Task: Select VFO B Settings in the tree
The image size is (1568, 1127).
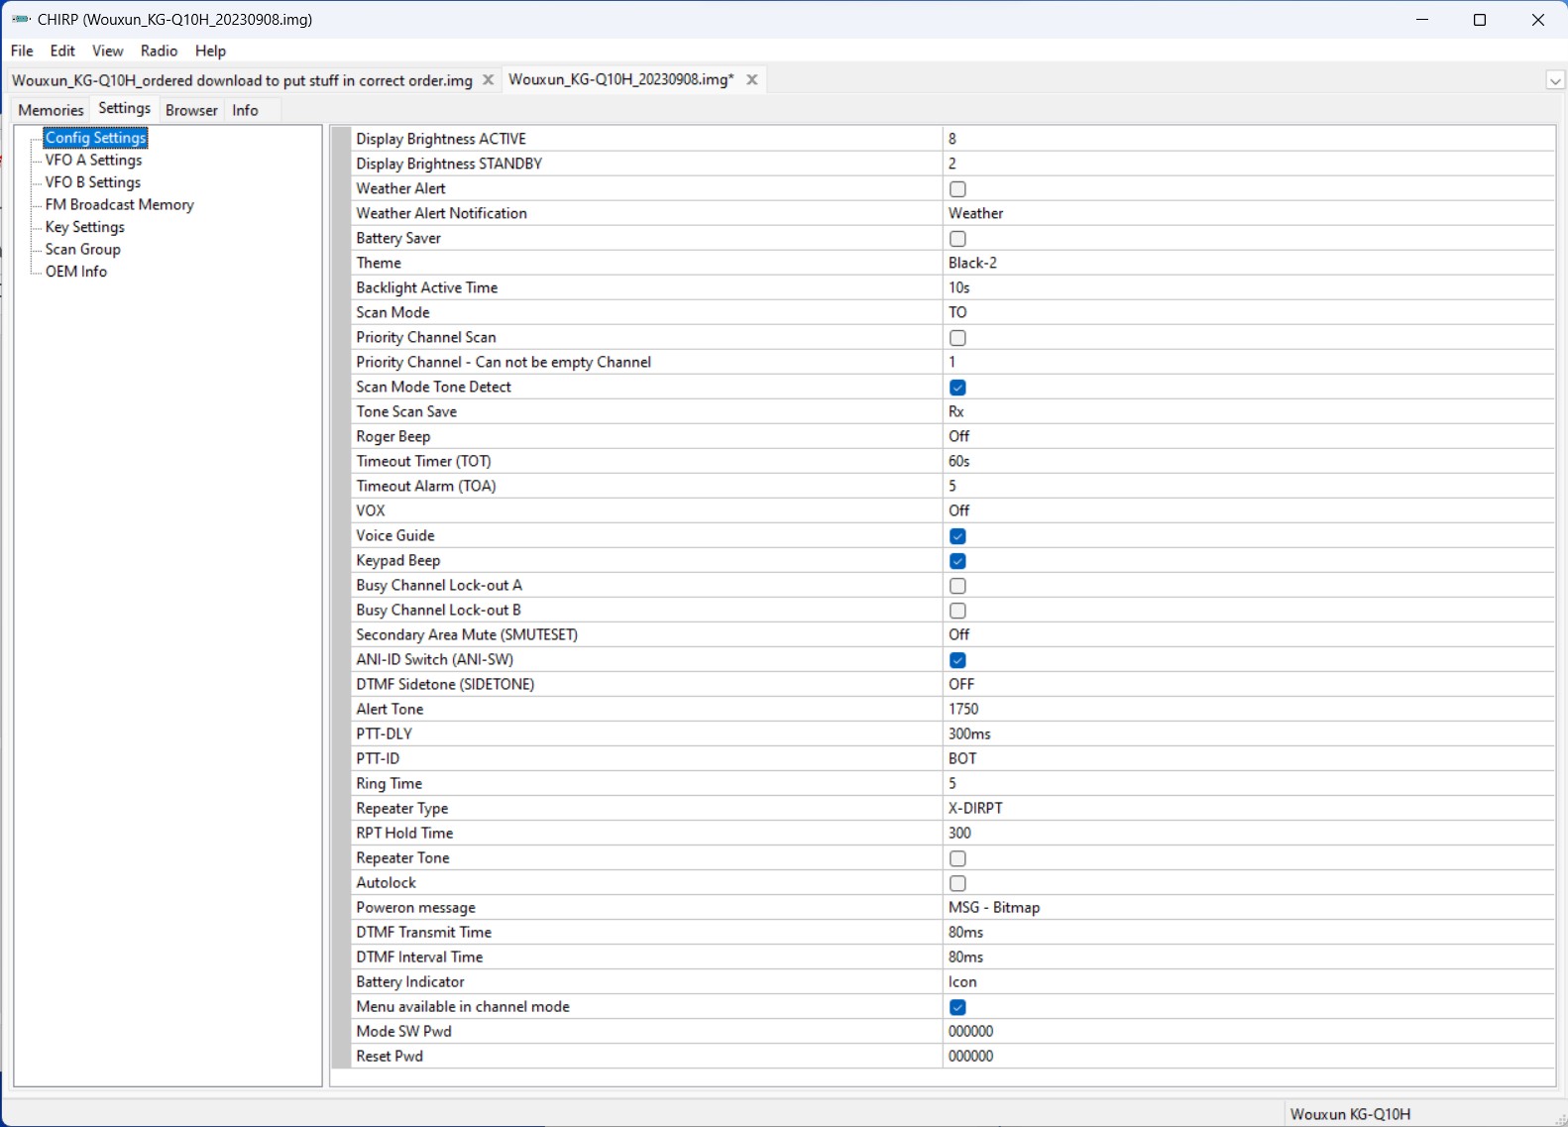Action: point(93,182)
